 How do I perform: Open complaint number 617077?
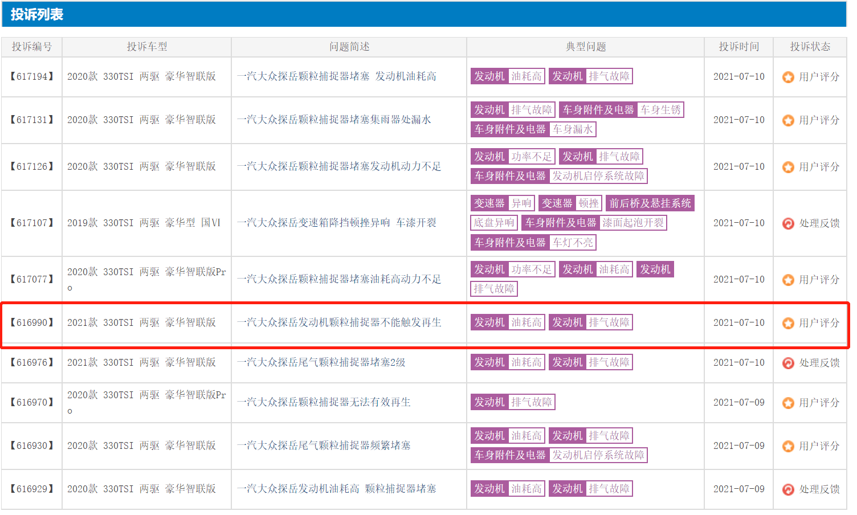point(32,279)
